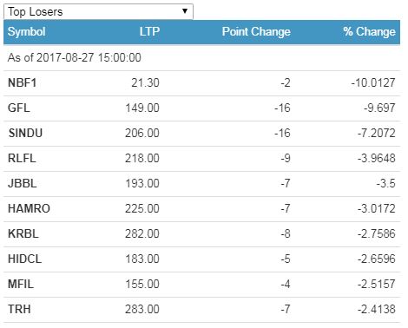This screenshot has width=408, height=328.
Task: Open the TRH symbol link
Action: pos(19,310)
